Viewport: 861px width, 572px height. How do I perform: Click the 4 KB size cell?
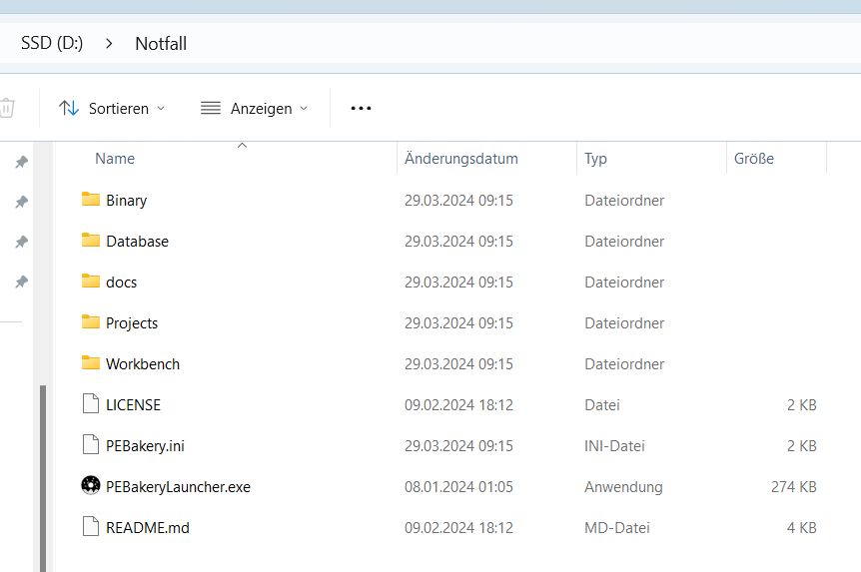802,527
